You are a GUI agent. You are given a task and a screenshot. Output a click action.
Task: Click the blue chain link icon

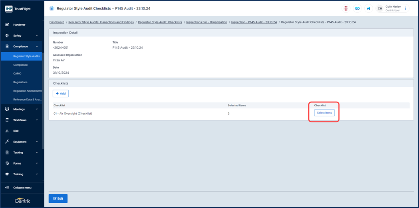pos(357,8)
